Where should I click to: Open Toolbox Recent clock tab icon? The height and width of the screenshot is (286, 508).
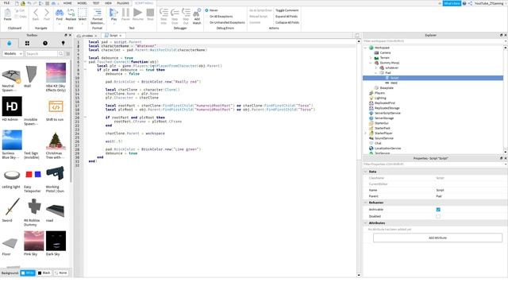(45, 43)
